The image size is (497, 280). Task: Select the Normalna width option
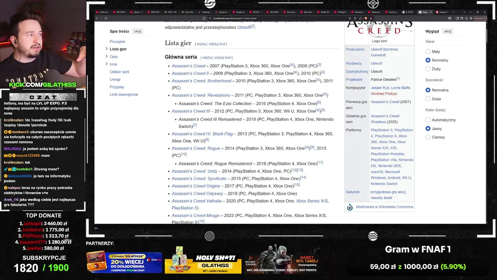(x=428, y=90)
